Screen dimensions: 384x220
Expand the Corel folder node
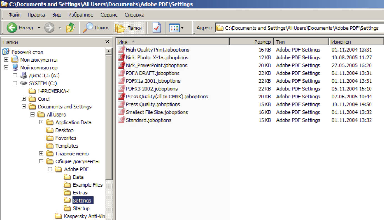pyautogui.click(x=24, y=99)
